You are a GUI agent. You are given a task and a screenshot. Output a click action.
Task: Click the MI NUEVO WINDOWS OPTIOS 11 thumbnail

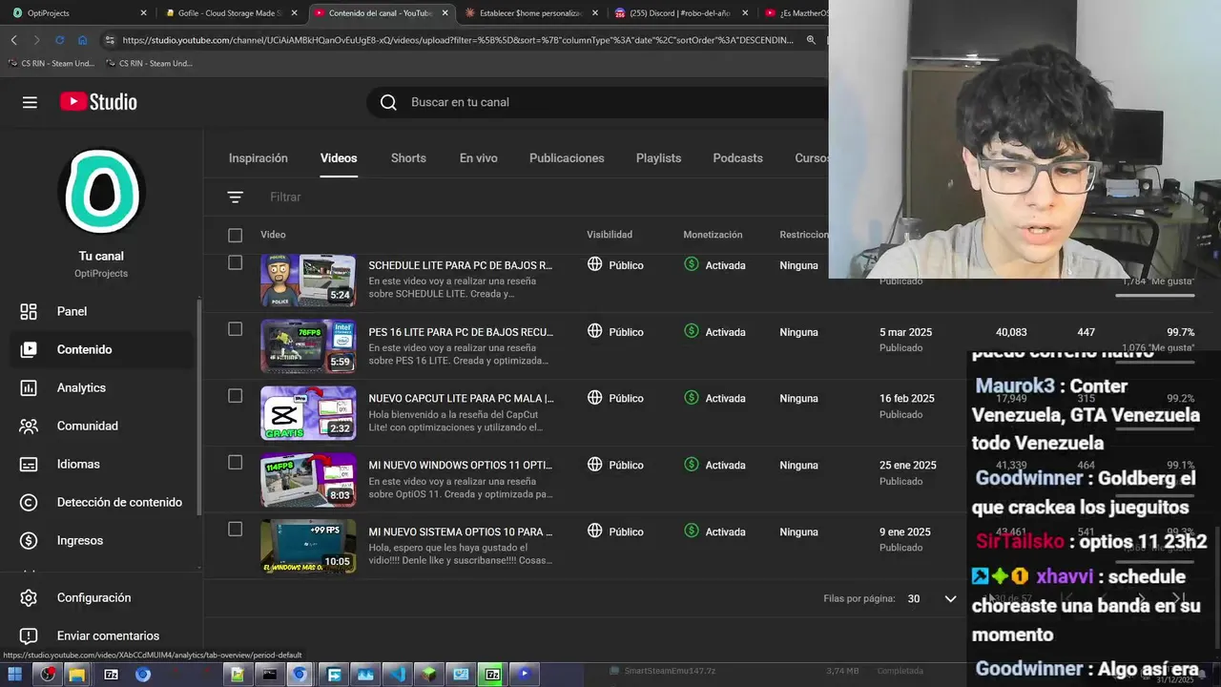pos(308,480)
